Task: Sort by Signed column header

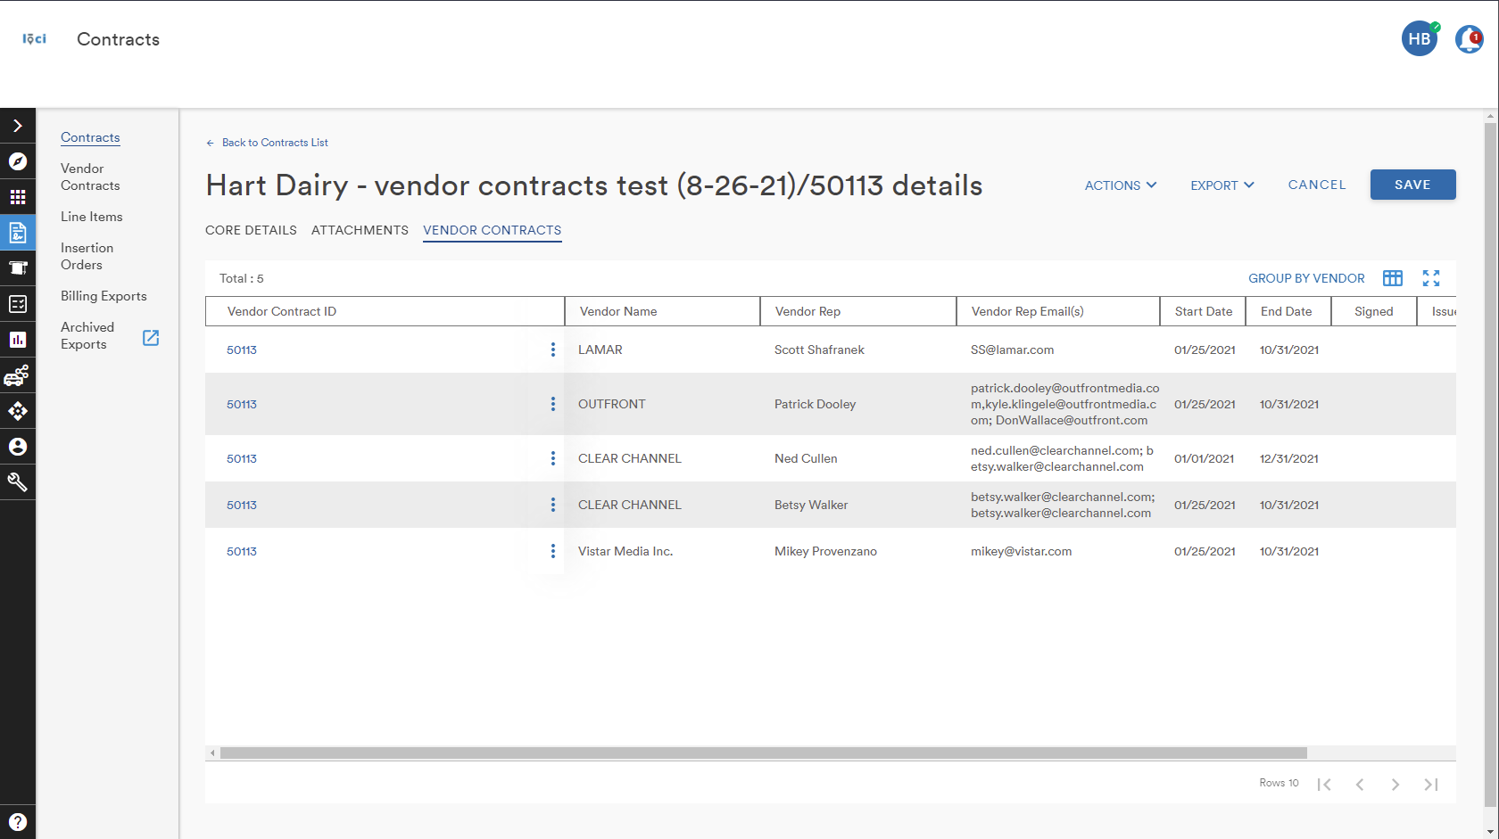Action: pyautogui.click(x=1374, y=311)
